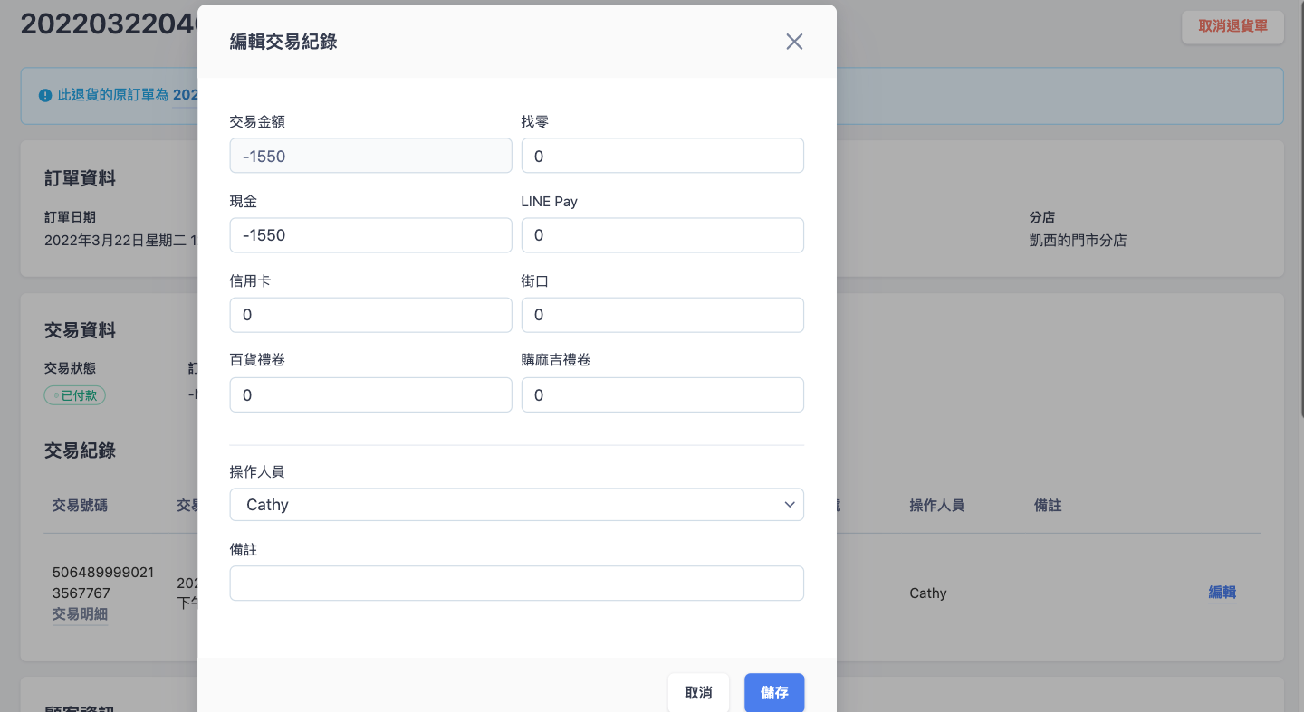Image resolution: width=1304 pixels, height=712 pixels.
Task: Open the 操作人員 dropdown showing Cathy
Action: (x=516, y=505)
